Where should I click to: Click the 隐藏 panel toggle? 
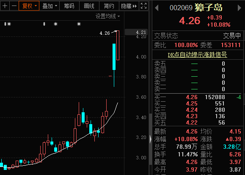tap(129, 6)
